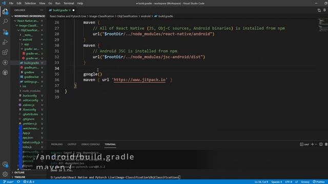The image size is (328, 184).
Task: Open the https://www.jitpack.io link
Action: click(x=140, y=80)
